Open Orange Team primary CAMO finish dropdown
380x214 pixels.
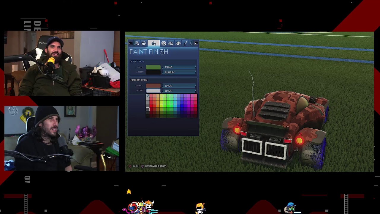pos(179,86)
